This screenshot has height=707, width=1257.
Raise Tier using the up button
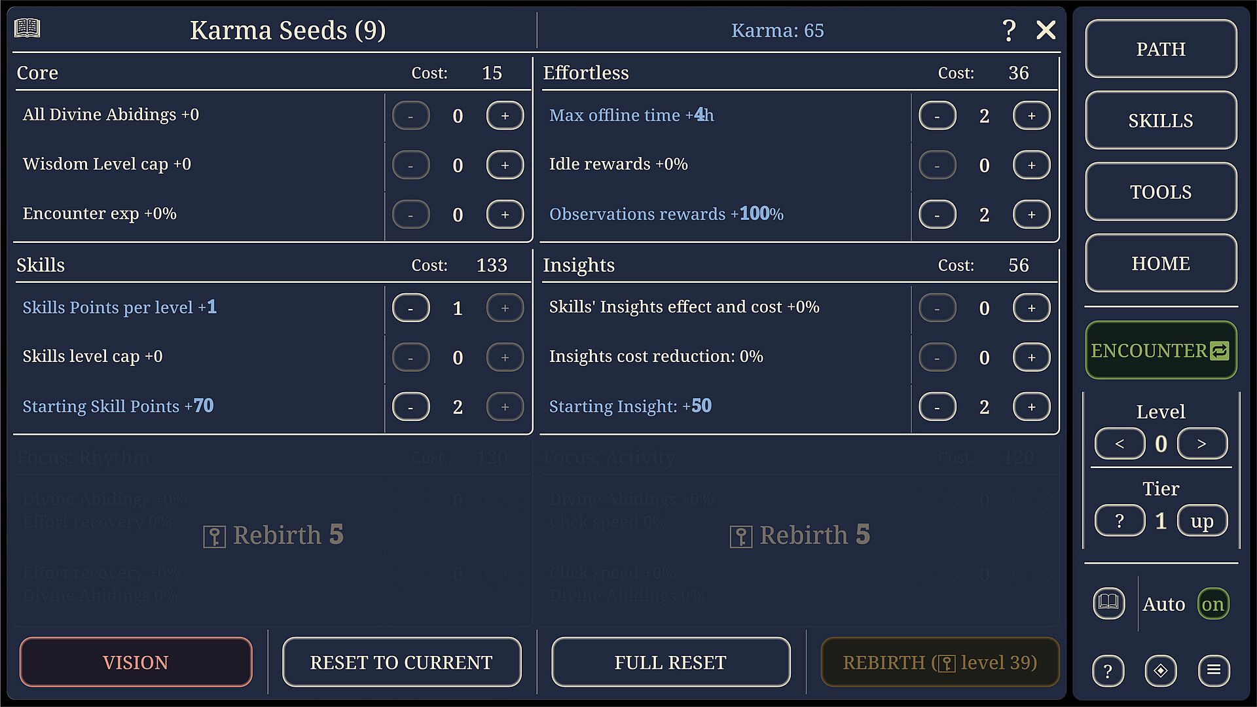1202,521
